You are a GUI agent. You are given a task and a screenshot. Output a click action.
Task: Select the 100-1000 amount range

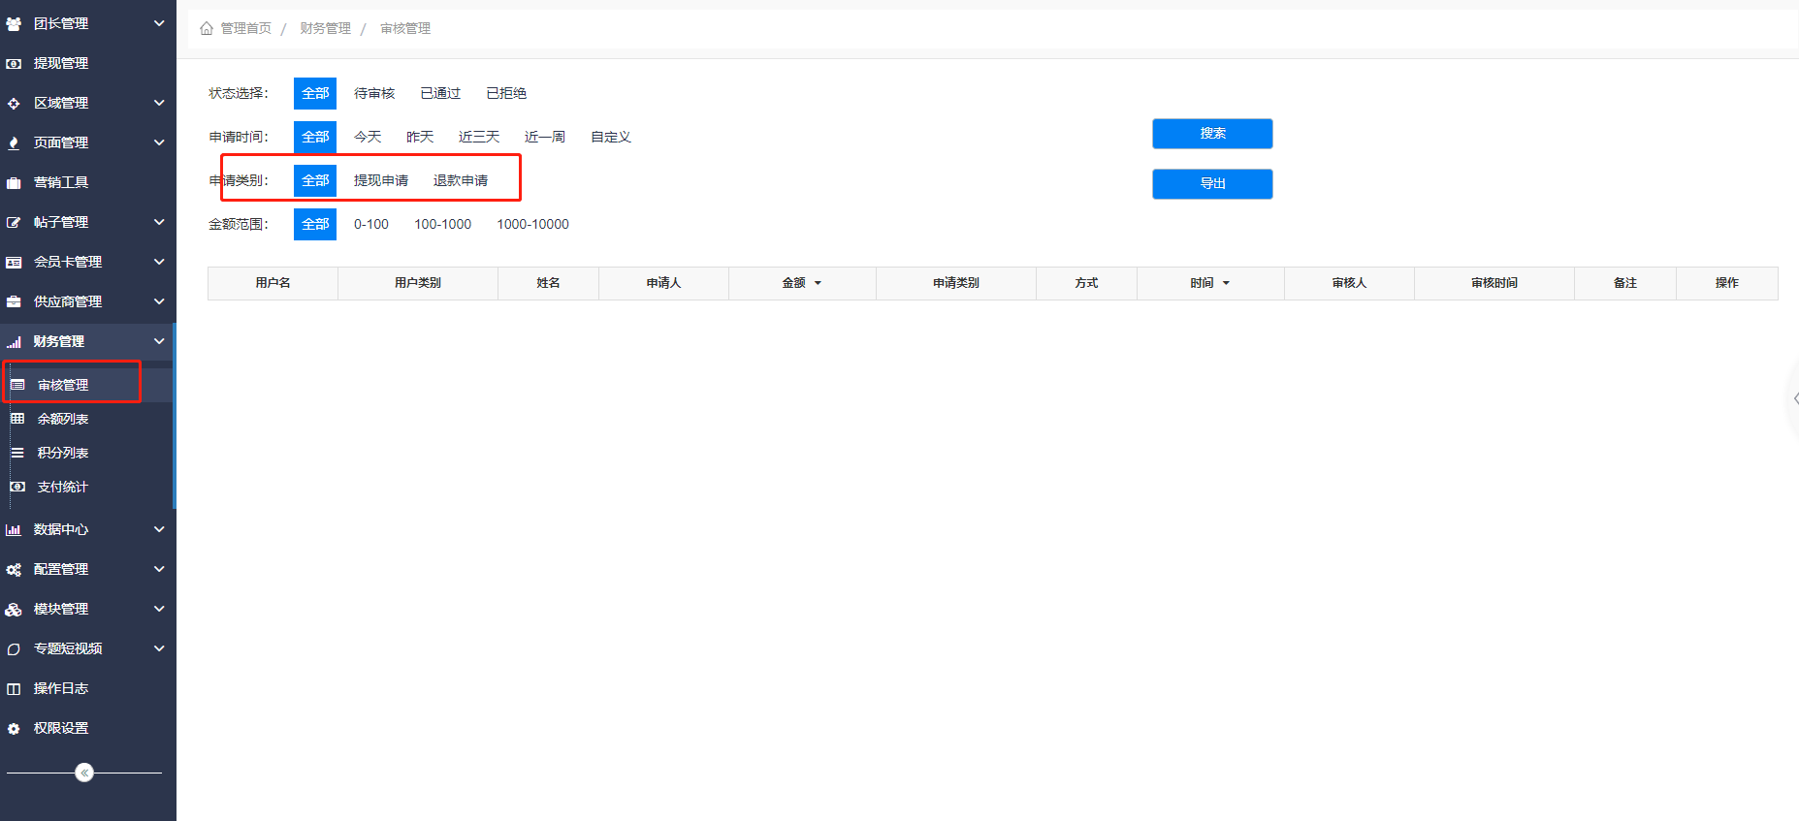[442, 224]
